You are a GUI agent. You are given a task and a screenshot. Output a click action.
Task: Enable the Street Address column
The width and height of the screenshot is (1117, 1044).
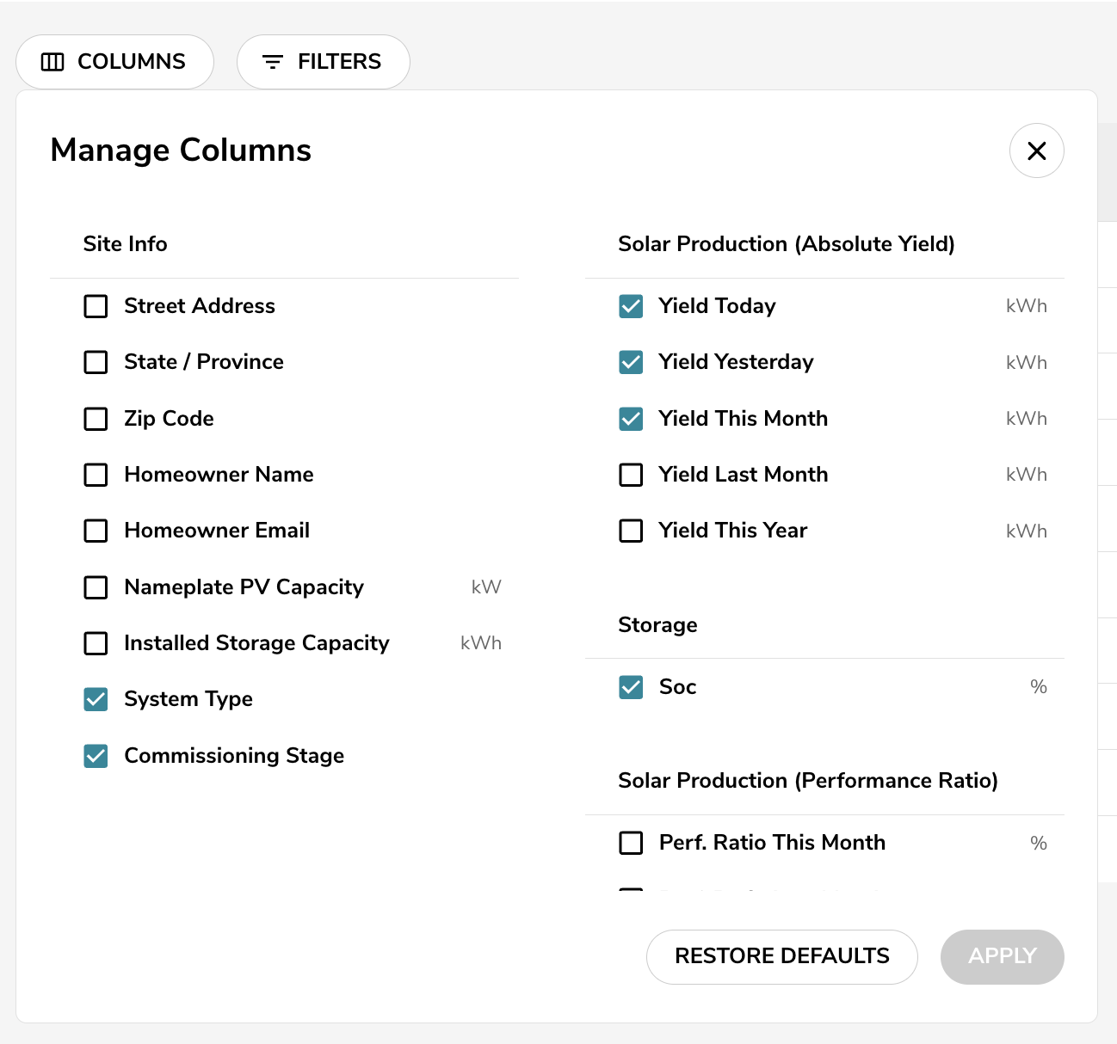coord(96,306)
